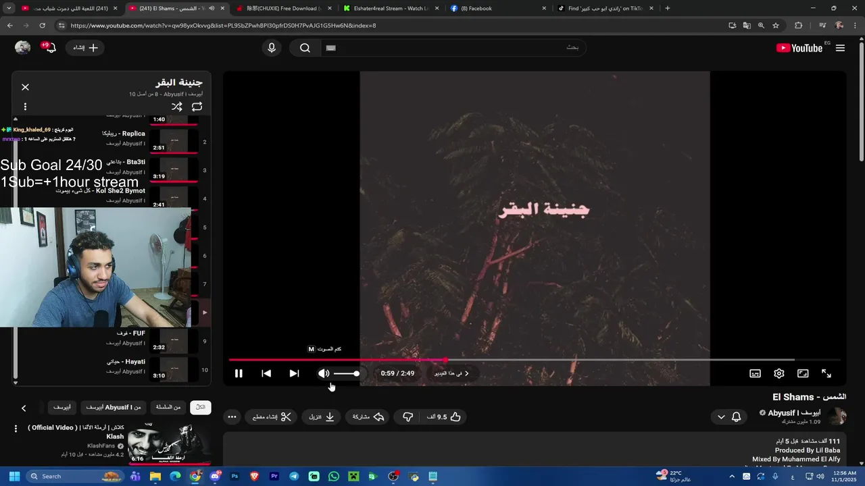The image size is (865, 486).
Task: Expand subscription options dropdown arrow
Action: pos(721,417)
